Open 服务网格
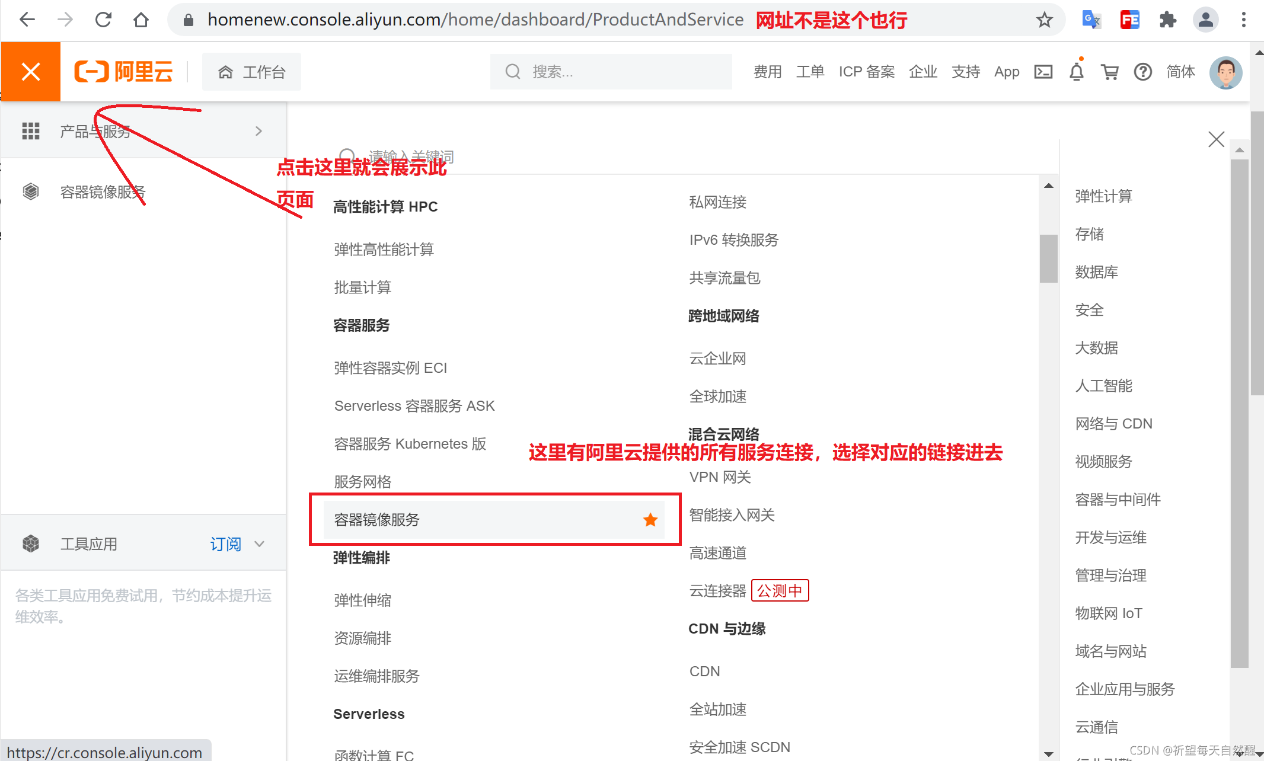This screenshot has width=1264, height=761. 362,482
